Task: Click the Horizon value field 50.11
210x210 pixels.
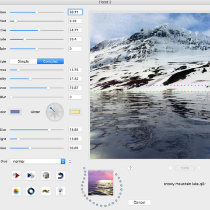Action: pos(75,12)
